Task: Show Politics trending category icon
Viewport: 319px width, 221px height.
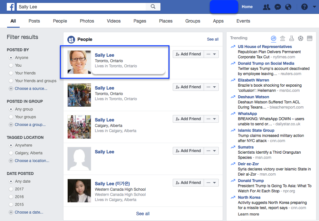Action: 283,38
